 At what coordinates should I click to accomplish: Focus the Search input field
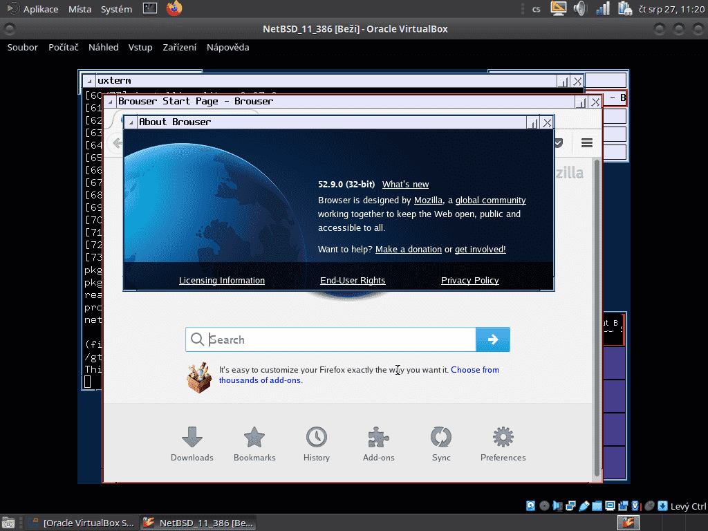click(330, 339)
